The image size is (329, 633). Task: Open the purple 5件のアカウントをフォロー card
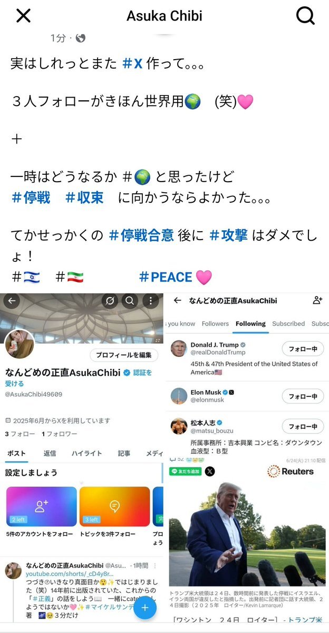point(42,507)
